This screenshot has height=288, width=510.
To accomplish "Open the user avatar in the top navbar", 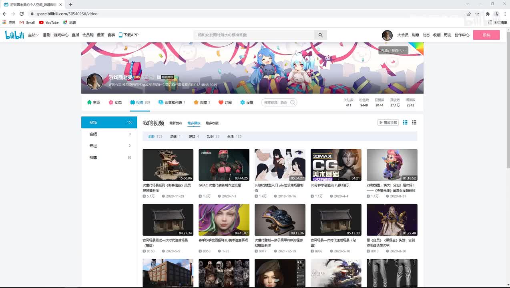I will coord(387,35).
